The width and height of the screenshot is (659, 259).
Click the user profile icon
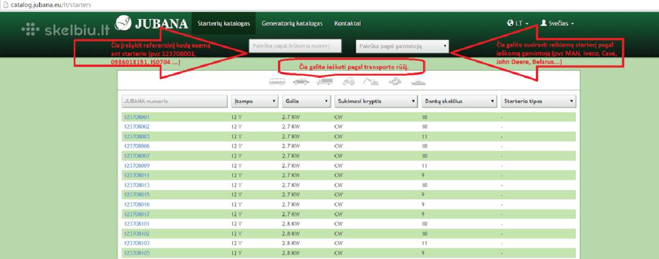(544, 24)
